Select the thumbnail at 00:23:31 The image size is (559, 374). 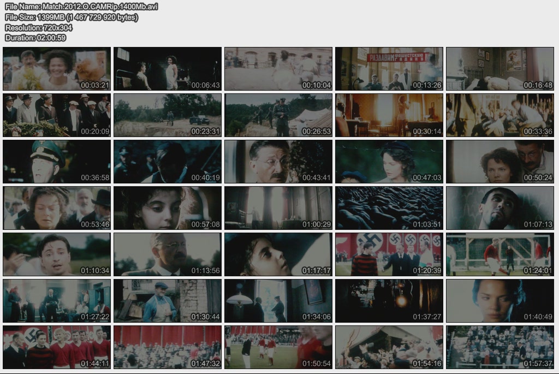tap(168, 115)
